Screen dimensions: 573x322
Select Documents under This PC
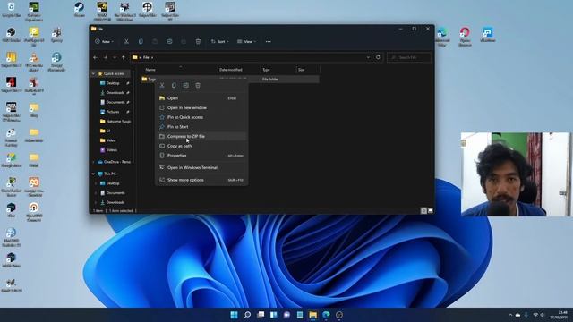pos(113,193)
